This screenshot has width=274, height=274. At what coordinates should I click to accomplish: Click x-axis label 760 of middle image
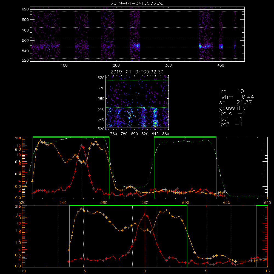(x=114, y=134)
